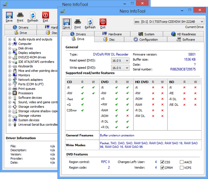Expand the System devices node
The width and height of the screenshot is (208, 179).
pos(9,120)
